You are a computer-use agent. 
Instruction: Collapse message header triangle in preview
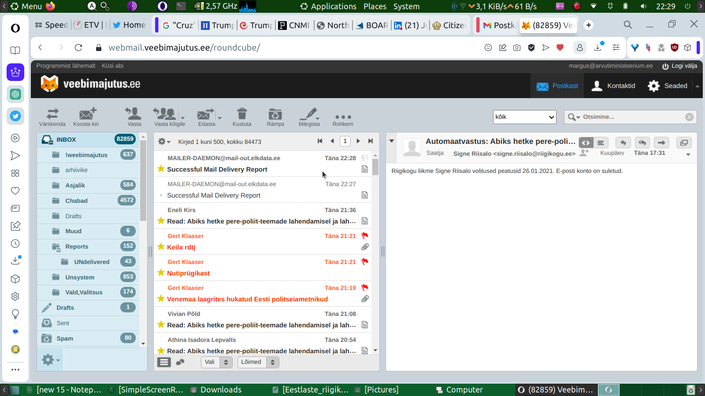391,141
